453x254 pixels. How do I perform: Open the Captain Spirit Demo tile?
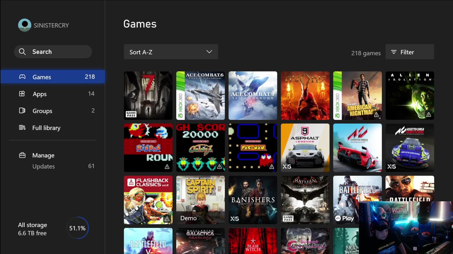tap(201, 200)
